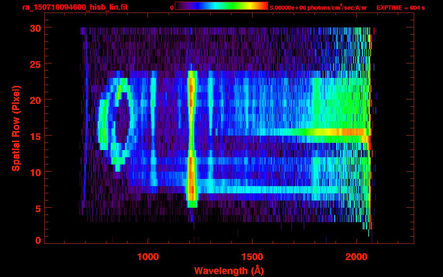Click the filename ra_150710094600_hisb_lin.fit

(x=75, y=7)
